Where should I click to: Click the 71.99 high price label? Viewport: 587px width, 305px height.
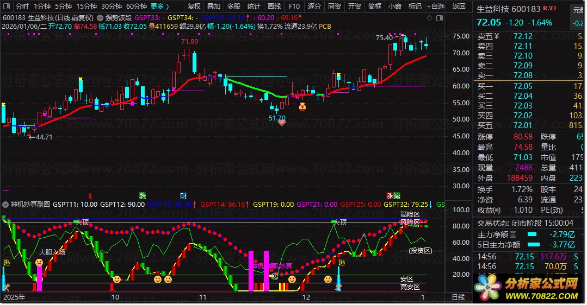pos(189,41)
